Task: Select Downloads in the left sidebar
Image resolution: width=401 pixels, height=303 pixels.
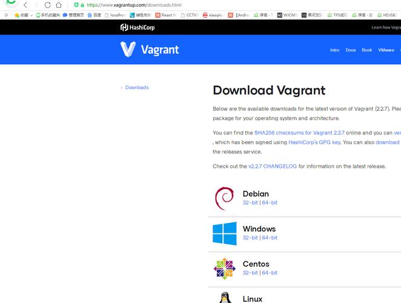Action: (137, 88)
